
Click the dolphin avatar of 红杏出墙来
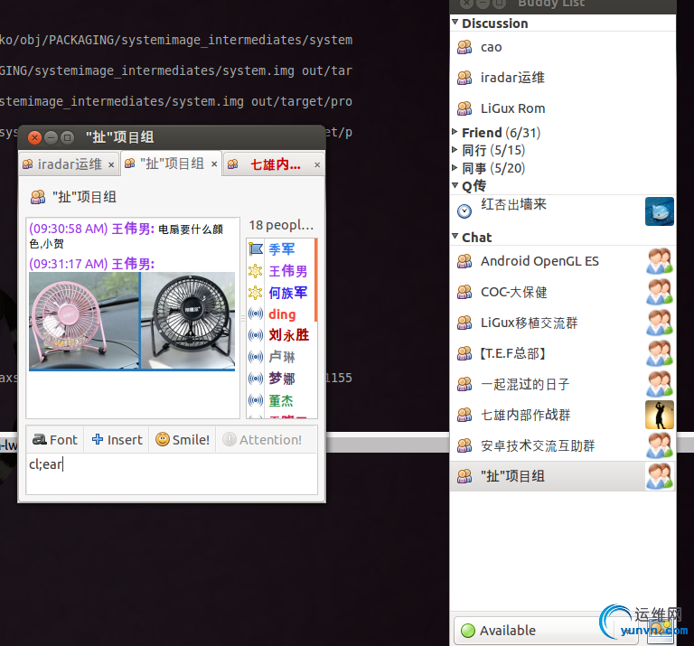click(660, 211)
